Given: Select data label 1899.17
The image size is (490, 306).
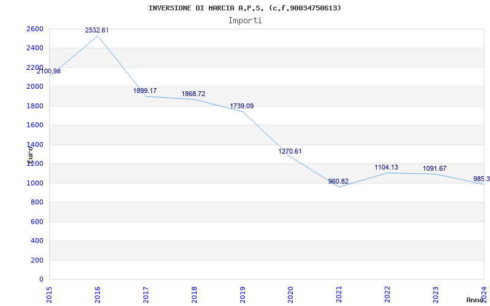Looking at the screenshot, I should click(x=145, y=91).
